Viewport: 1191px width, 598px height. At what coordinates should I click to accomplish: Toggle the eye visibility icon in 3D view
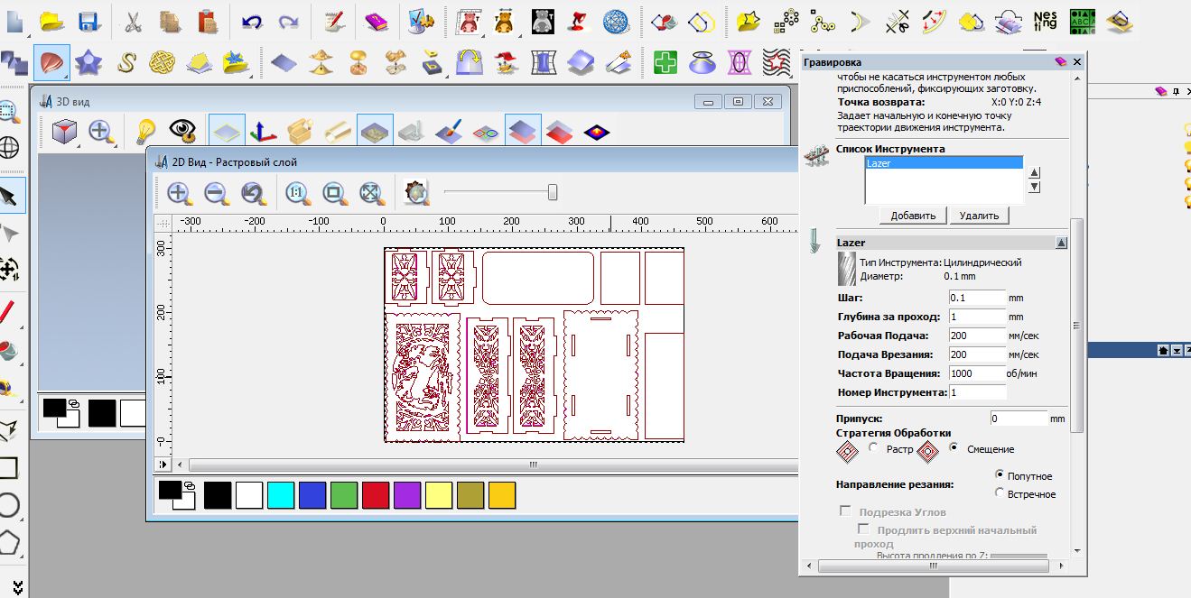pyautogui.click(x=183, y=132)
